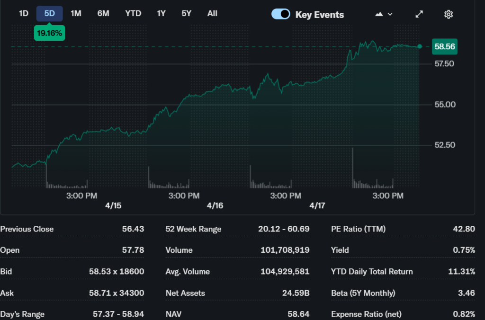485x320 pixels.
Task: Click the 4/16 date label
Action: coord(215,206)
